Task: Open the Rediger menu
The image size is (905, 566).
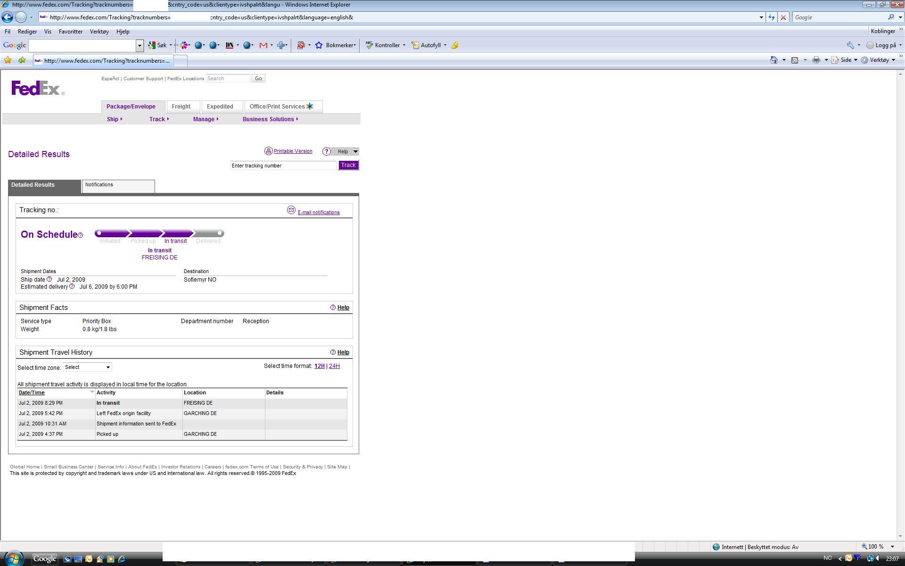Action: pos(27,32)
